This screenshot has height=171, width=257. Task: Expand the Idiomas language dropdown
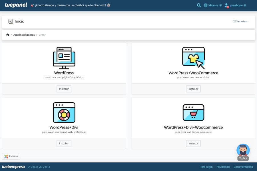pos(221,5)
